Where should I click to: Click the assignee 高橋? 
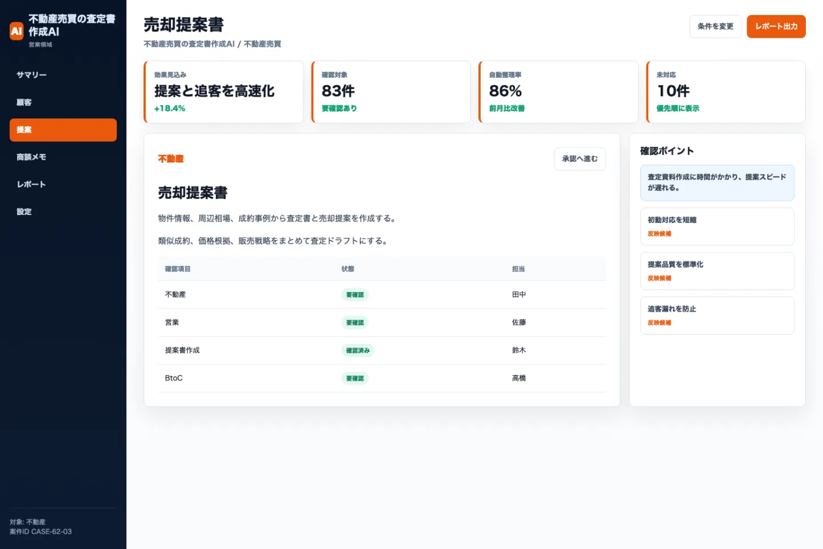coord(519,378)
